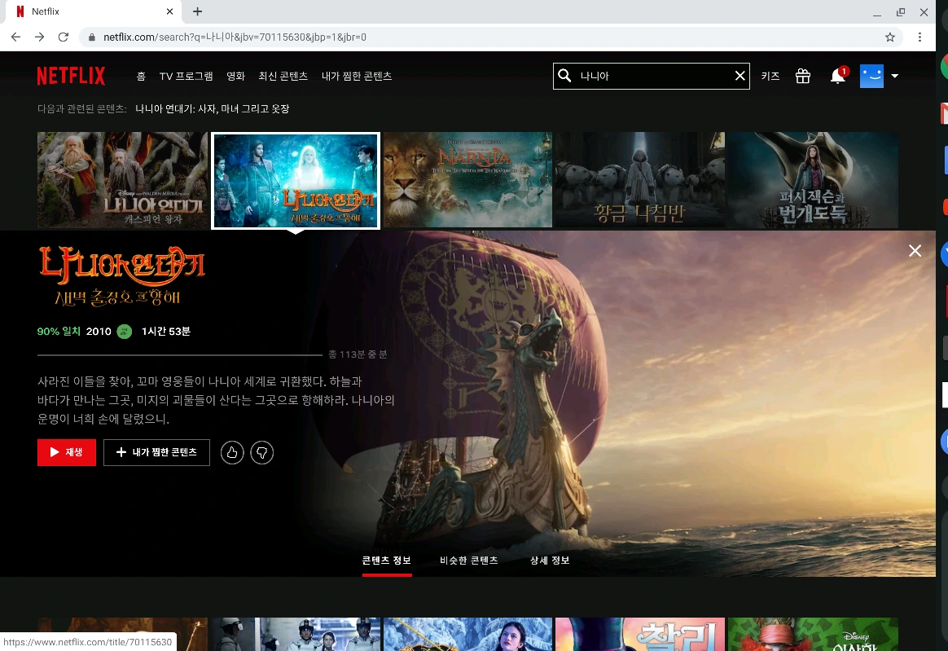View site information lock icon
The image size is (948, 651).
coord(92,37)
